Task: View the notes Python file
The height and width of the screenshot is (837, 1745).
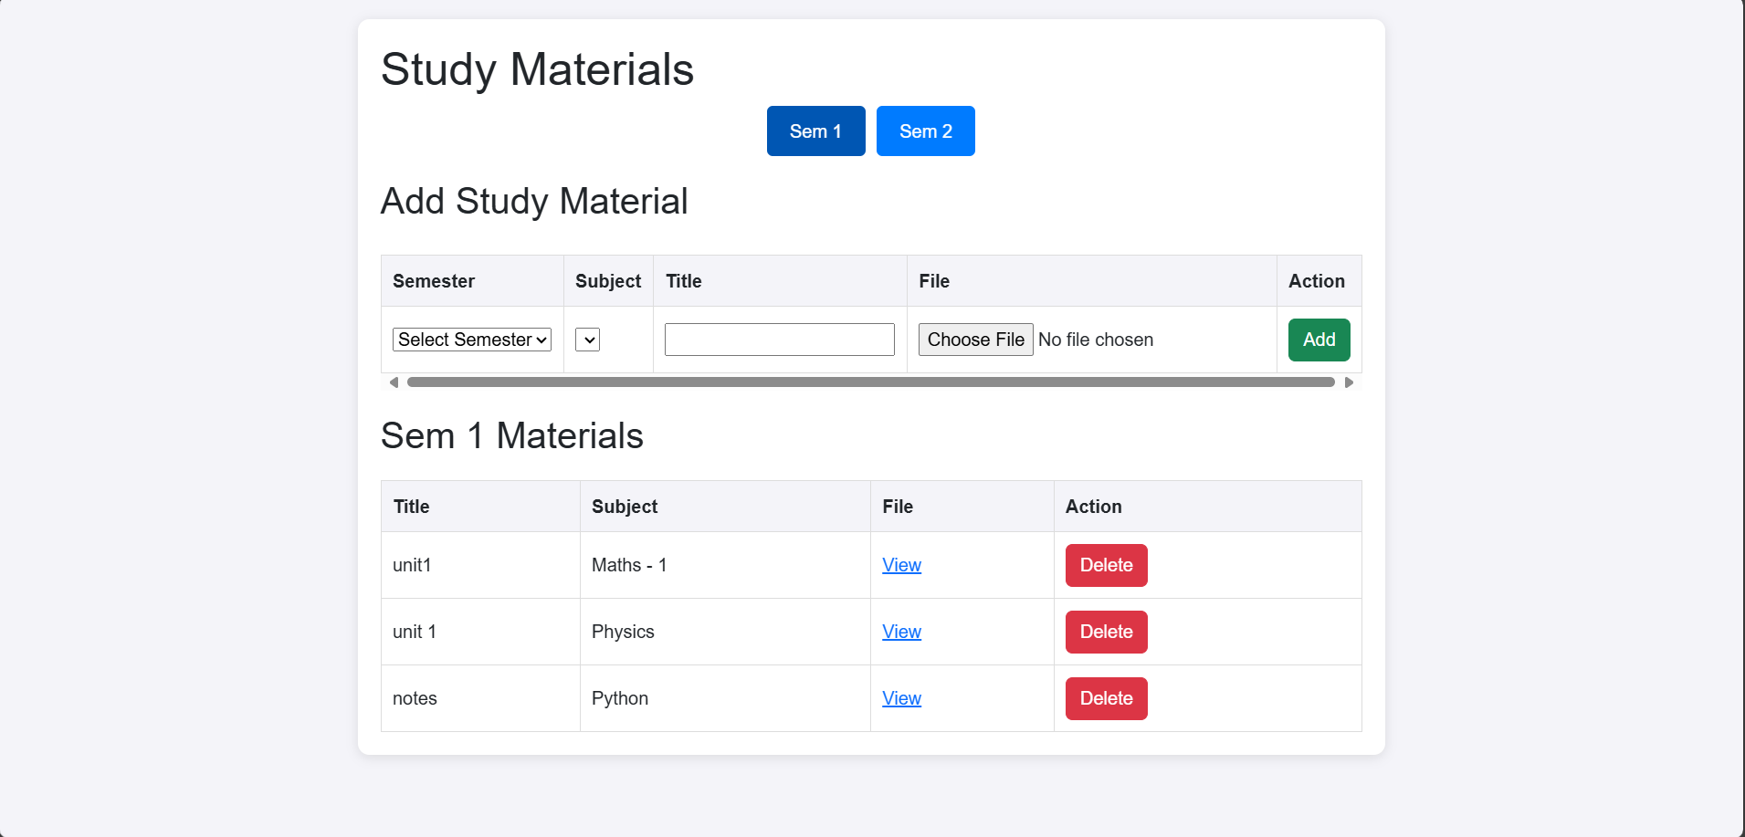Action: [x=901, y=697]
